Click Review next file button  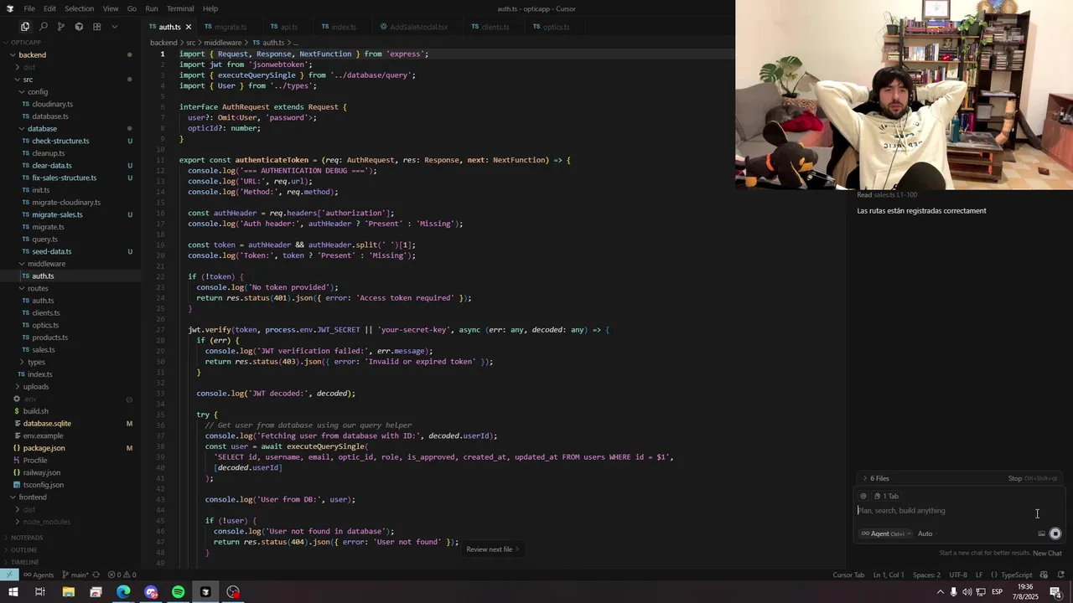pos(493,549)
